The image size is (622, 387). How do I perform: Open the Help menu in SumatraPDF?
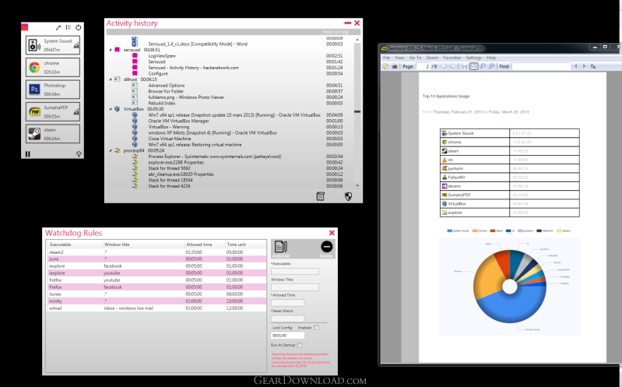click(491, 58)
